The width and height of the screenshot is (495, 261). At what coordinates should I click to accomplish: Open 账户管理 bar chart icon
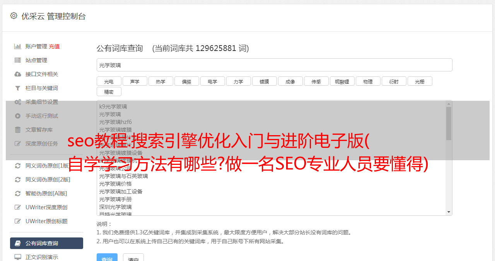[x=17, y=46]
